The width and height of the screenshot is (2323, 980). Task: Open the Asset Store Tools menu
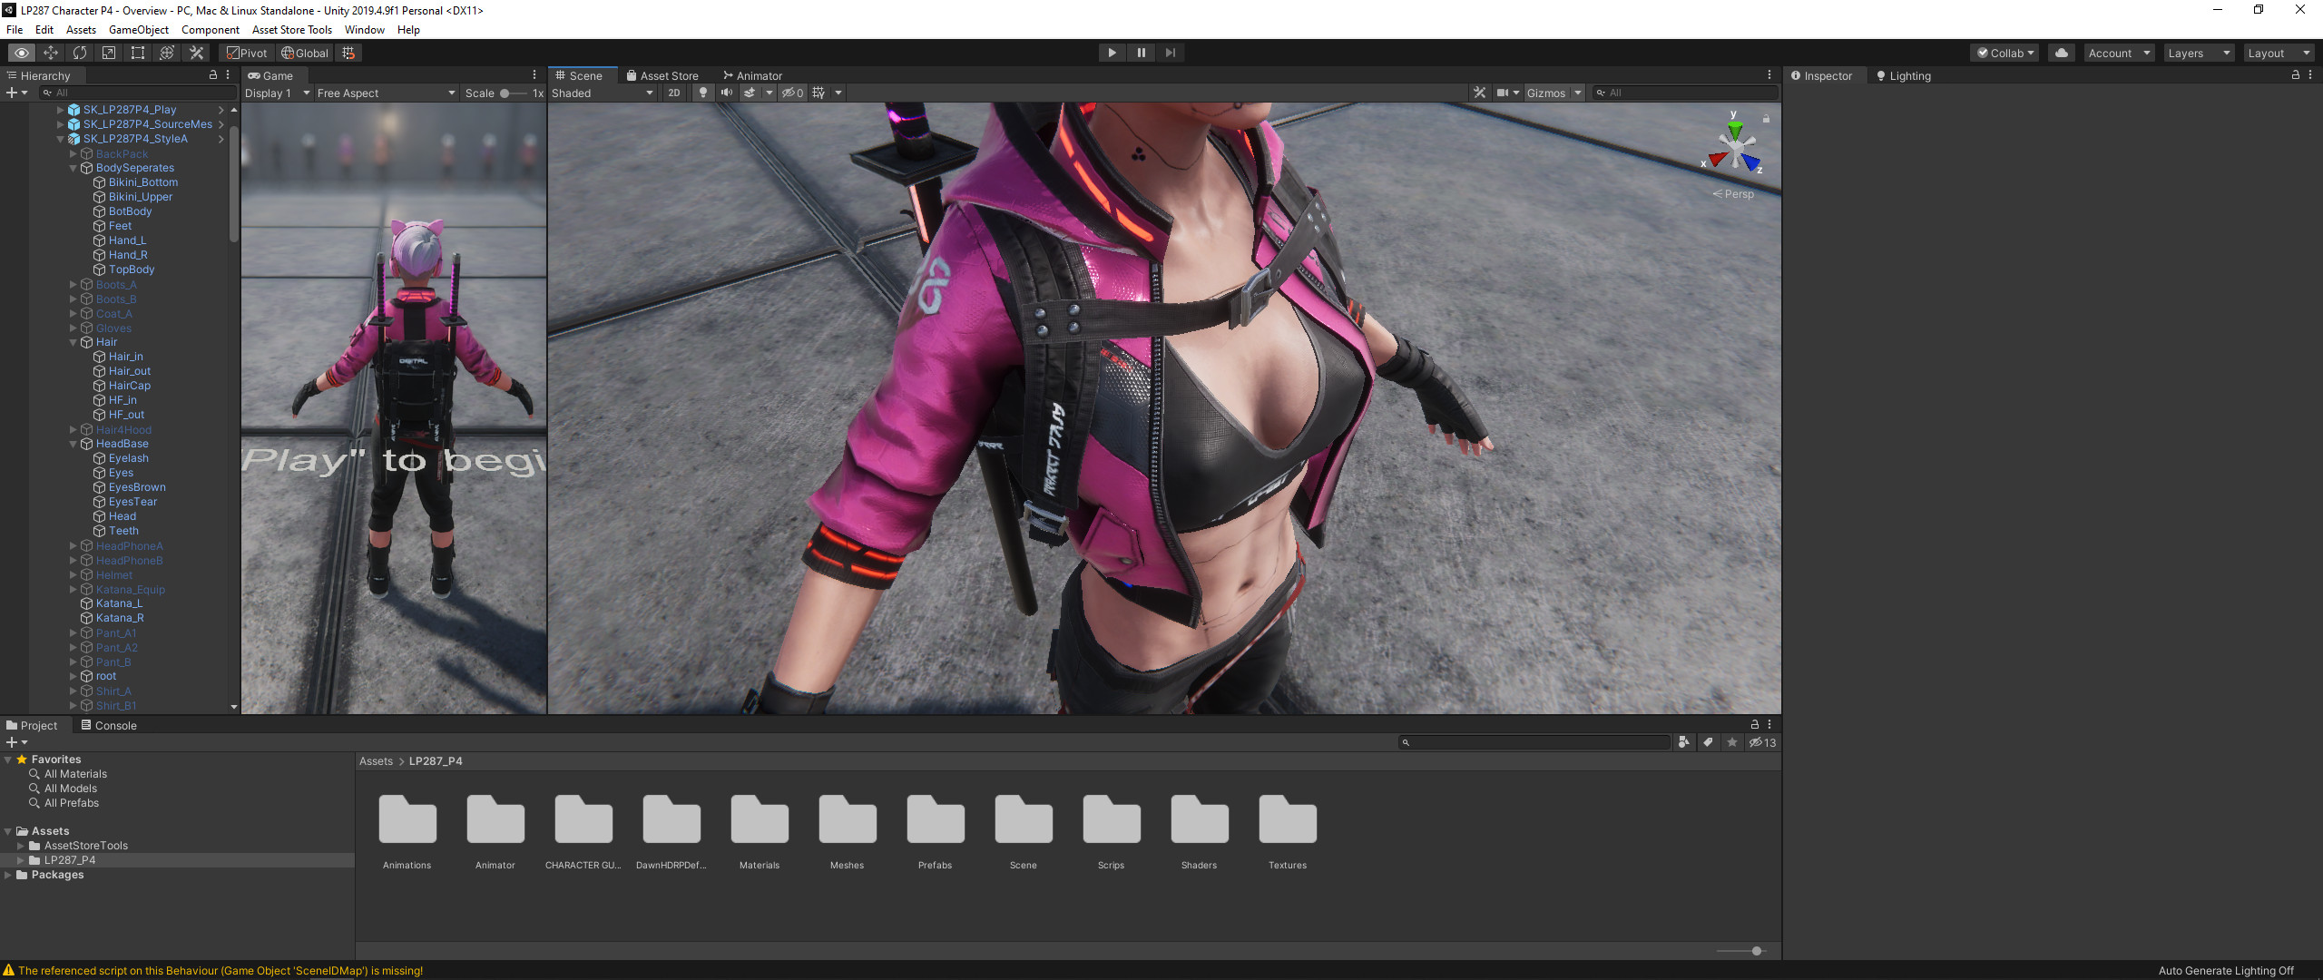(x=292, y=29)
